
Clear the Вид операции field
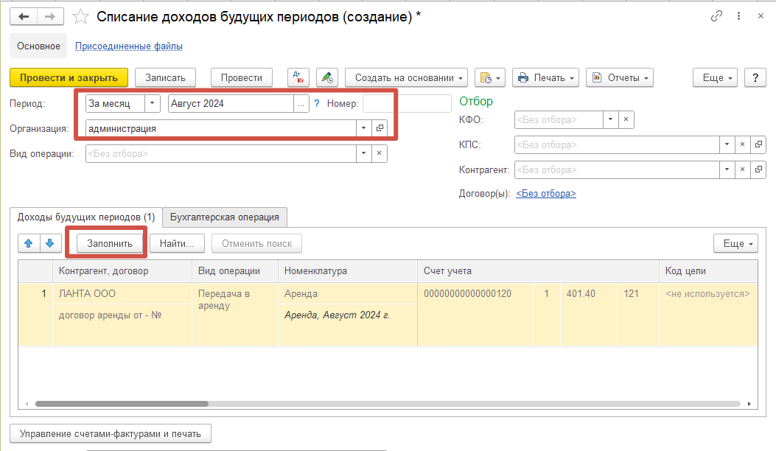tap(379, 153)
